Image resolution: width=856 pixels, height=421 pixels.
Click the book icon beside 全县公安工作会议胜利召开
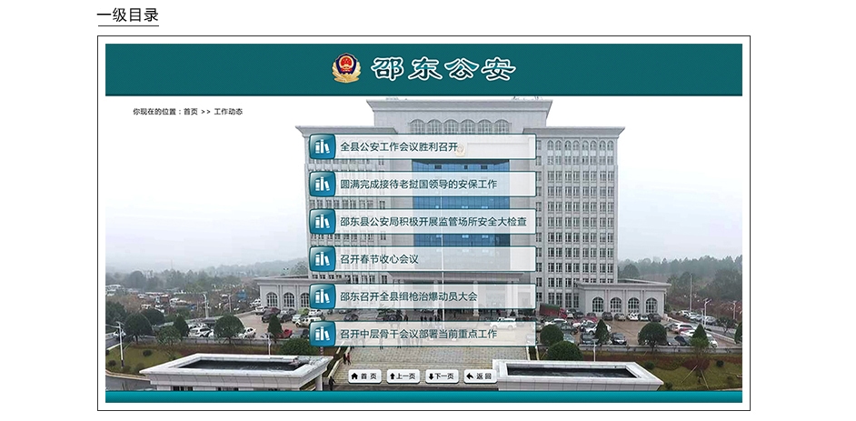point(322,146)
